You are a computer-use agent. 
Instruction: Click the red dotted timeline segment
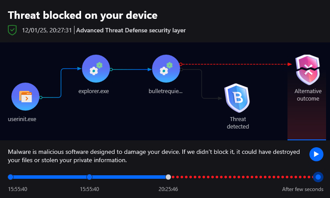pyautogui.click(x=241, y=177)
